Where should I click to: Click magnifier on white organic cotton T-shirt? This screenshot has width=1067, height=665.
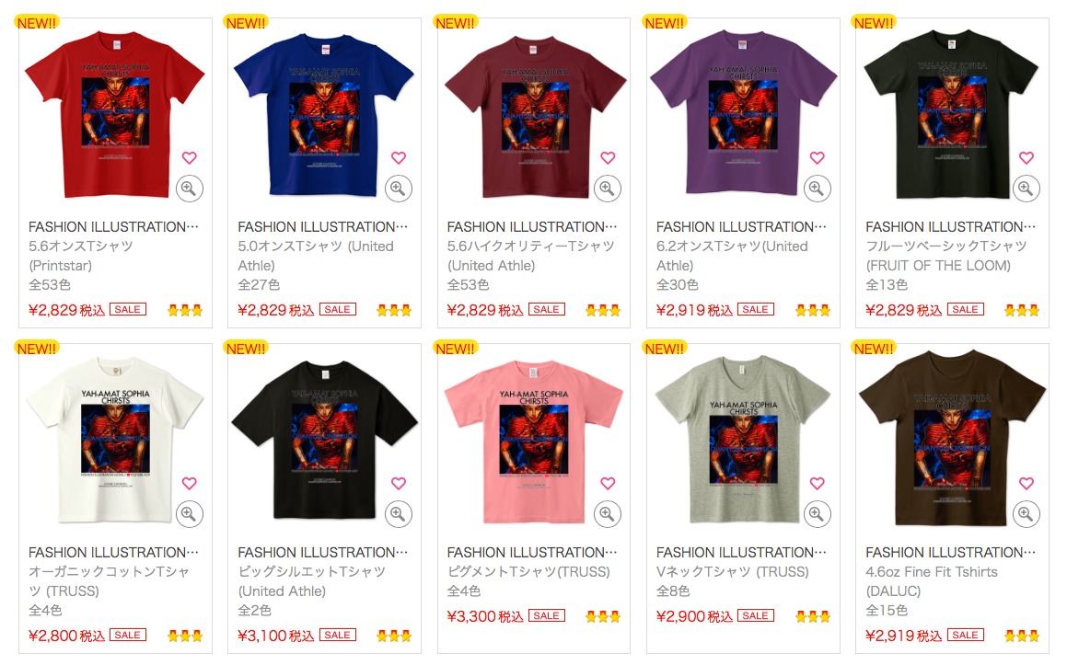(x=189, y=514)
